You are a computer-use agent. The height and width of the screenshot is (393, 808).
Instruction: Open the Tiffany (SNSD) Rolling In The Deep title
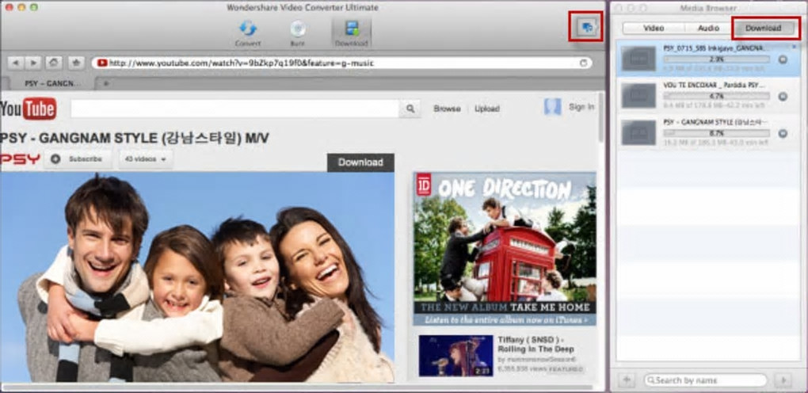[x=535, y=344]
